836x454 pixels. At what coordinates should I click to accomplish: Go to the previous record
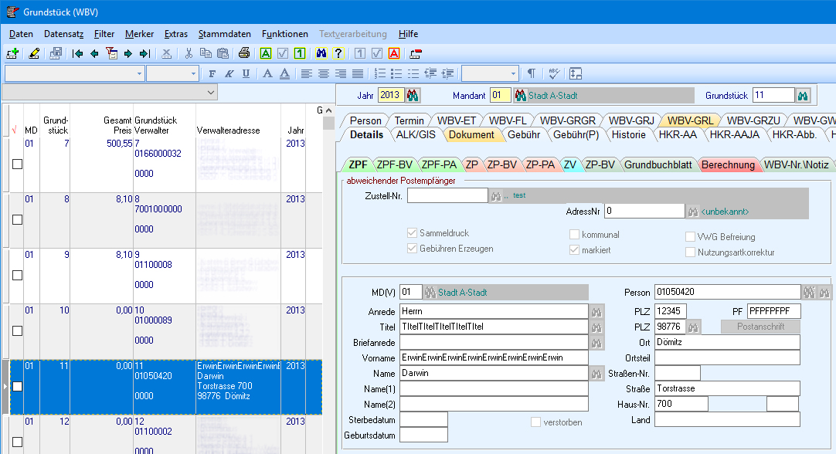94,53
